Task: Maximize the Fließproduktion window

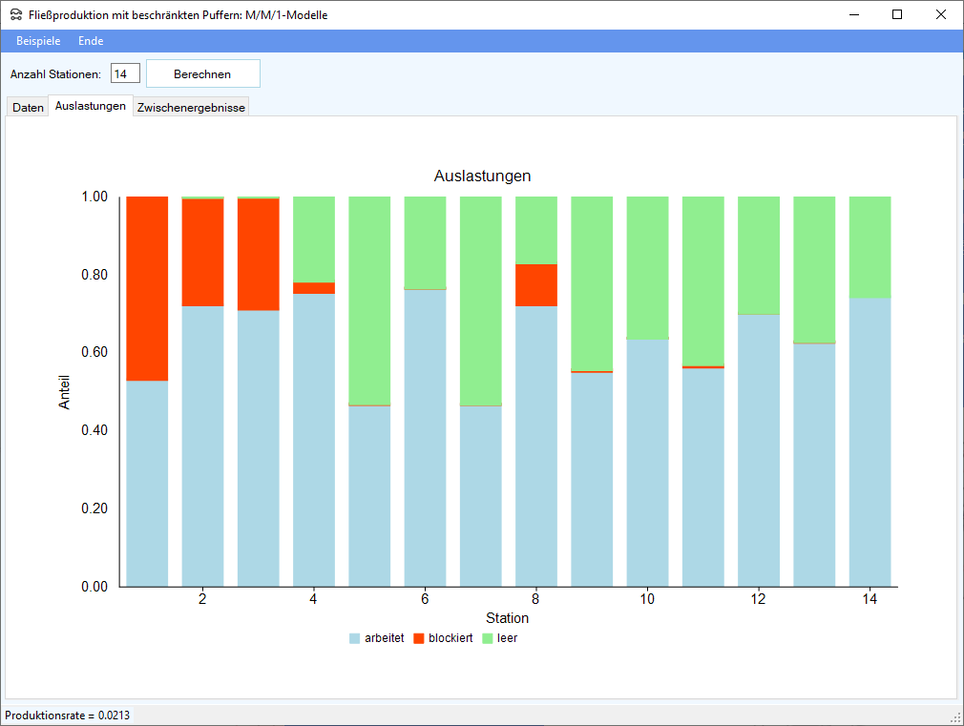Action: coord(896,14)
